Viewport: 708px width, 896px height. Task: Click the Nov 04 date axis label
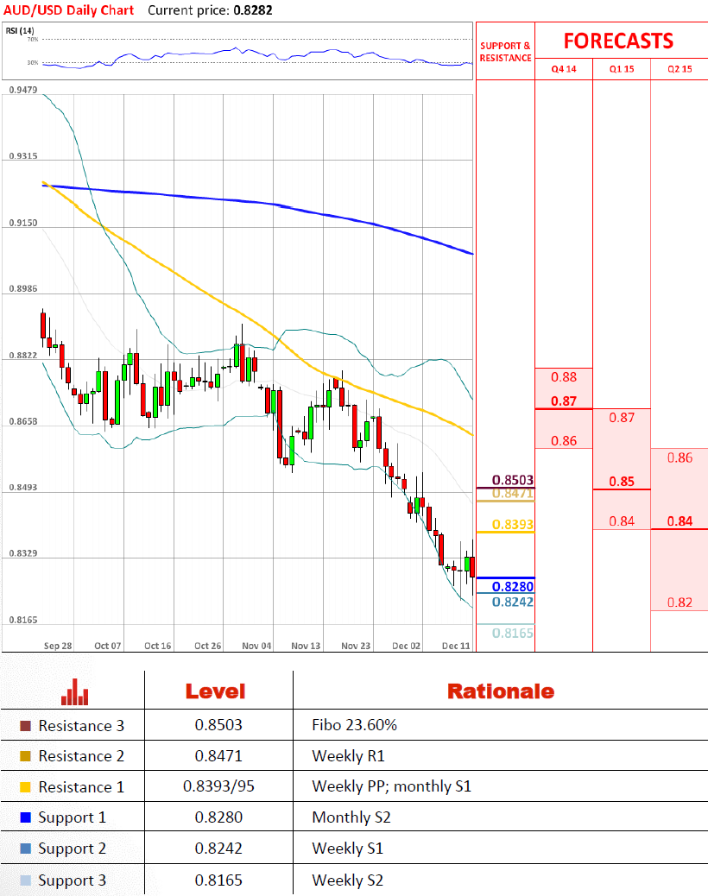click(256, 646)
